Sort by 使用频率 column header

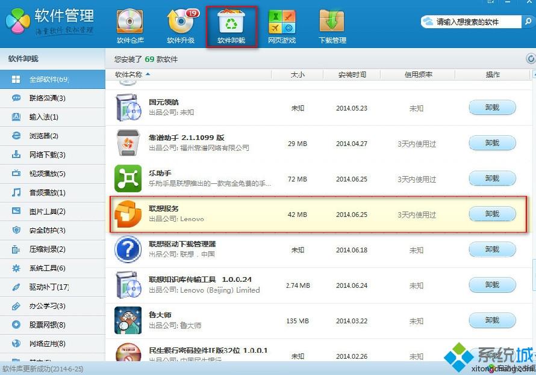pos(418,75)
